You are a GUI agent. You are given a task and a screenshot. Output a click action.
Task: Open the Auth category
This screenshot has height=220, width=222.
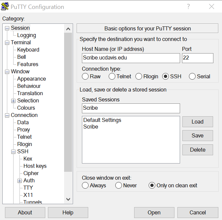tap(29, 180)
